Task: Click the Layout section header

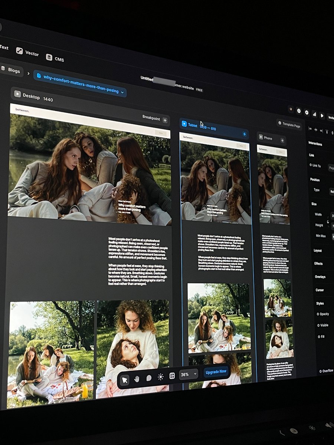Action: [x=318, y=251]
